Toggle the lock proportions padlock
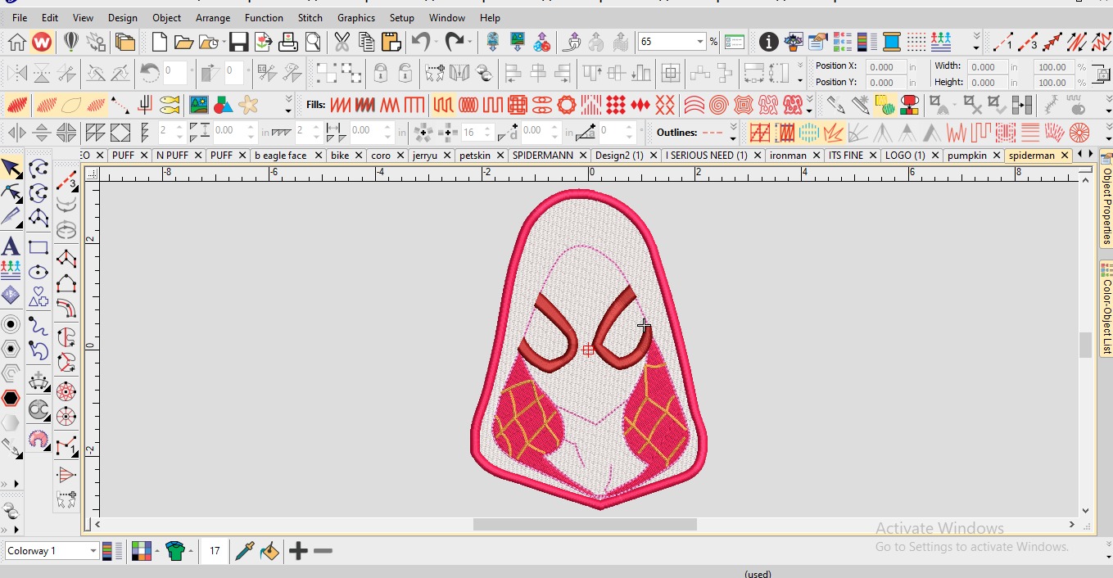This screenshot has width=1113, height=578. coord(1104,75)
